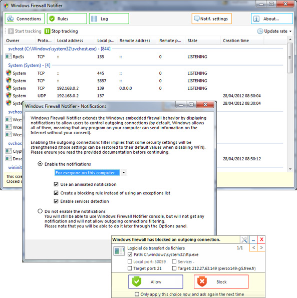
Task: Click the 0.0.0.0 remote address cell
Action: (x=125, y=88)
